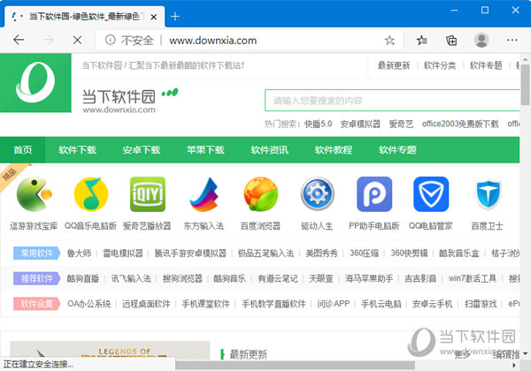Screen dimensions: 531x371
Task: Open the 爱奇艺播放器 icon
Action: 148,194
